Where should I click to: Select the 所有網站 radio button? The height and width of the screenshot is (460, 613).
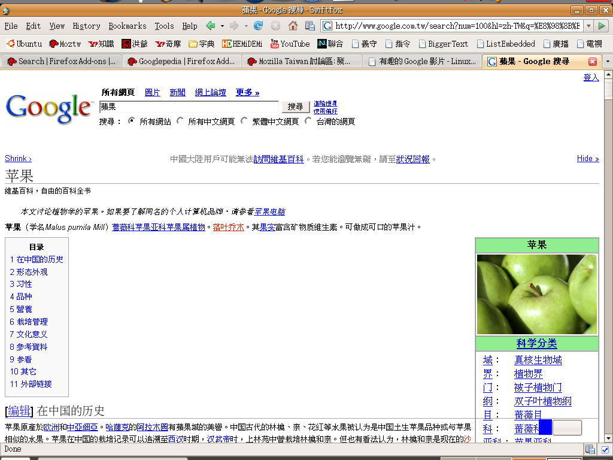pyautogui.click(x=132, y=121)
